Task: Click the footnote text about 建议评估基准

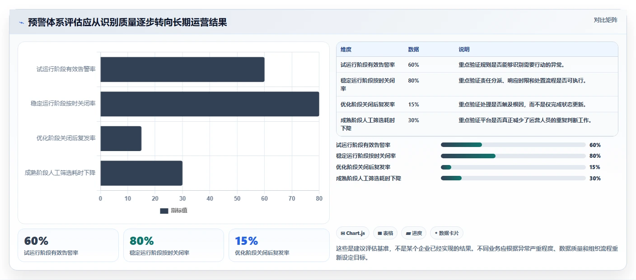Action: click(x=477, y=253)
